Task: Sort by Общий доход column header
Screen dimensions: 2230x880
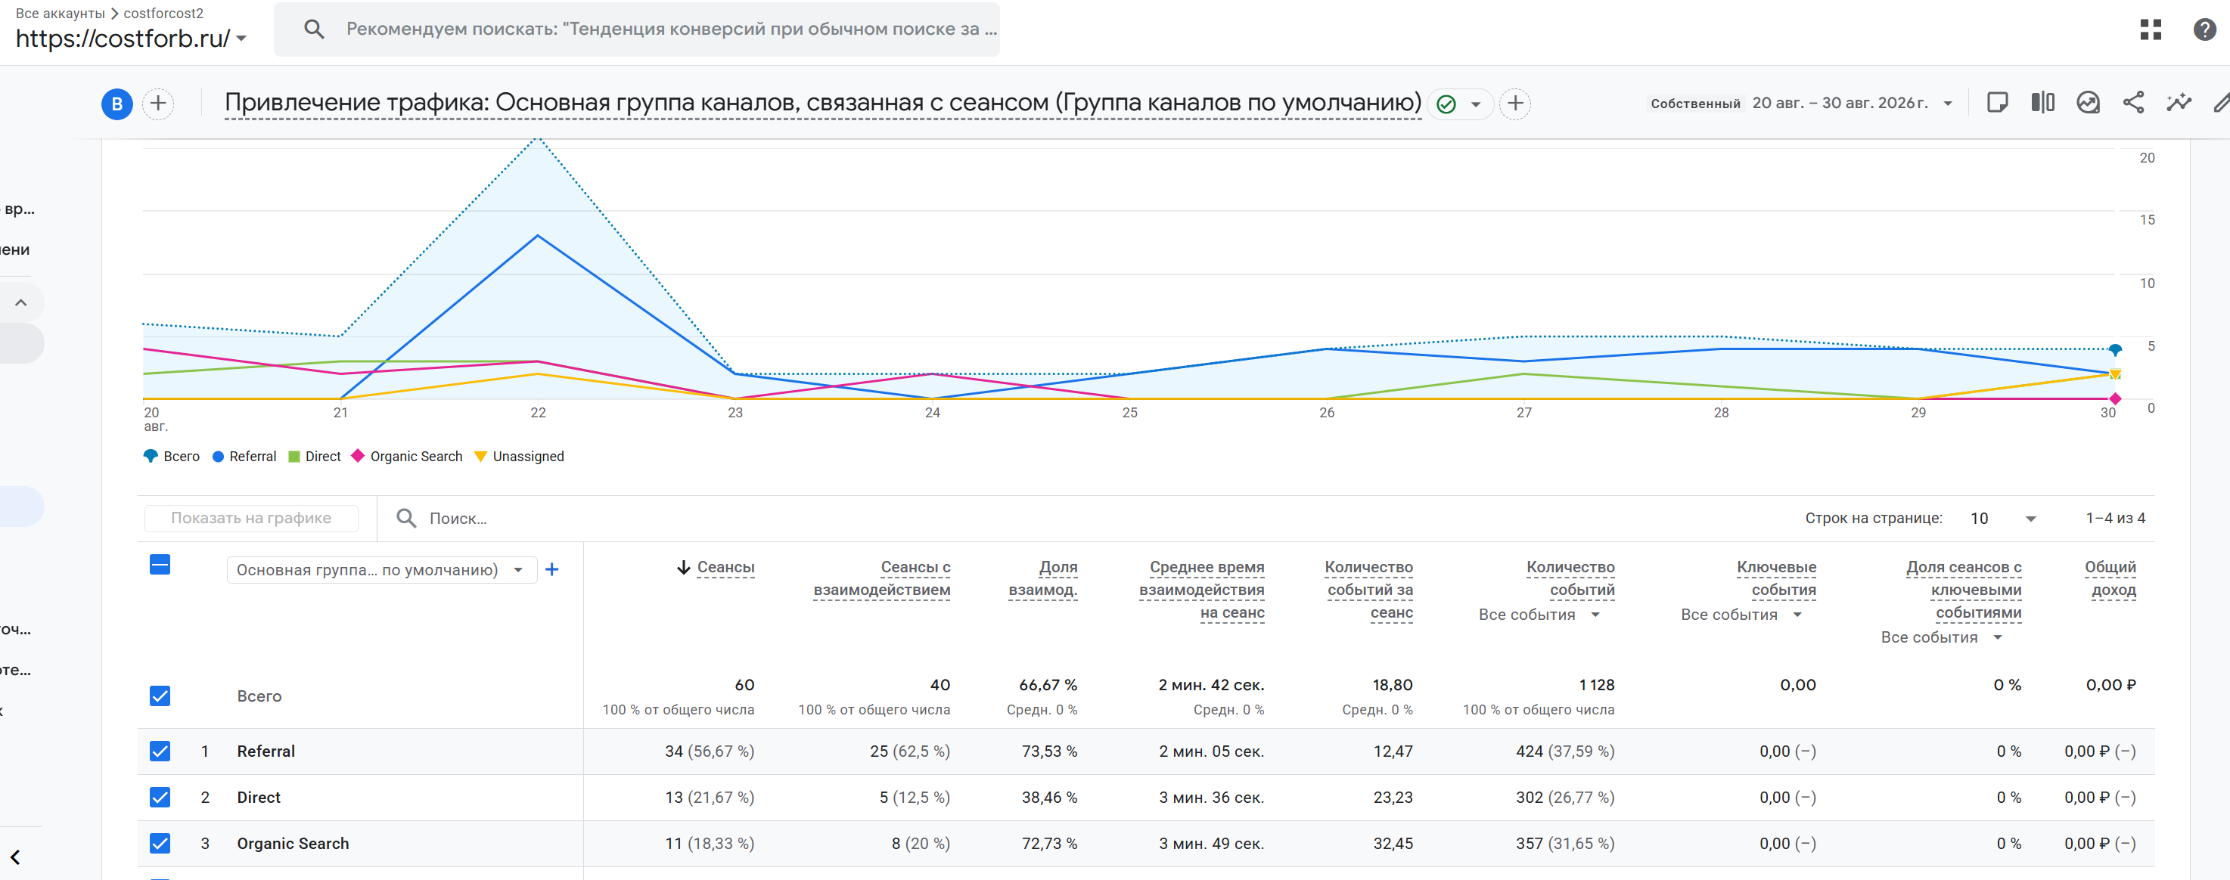Action: (x=2110, y=578)
